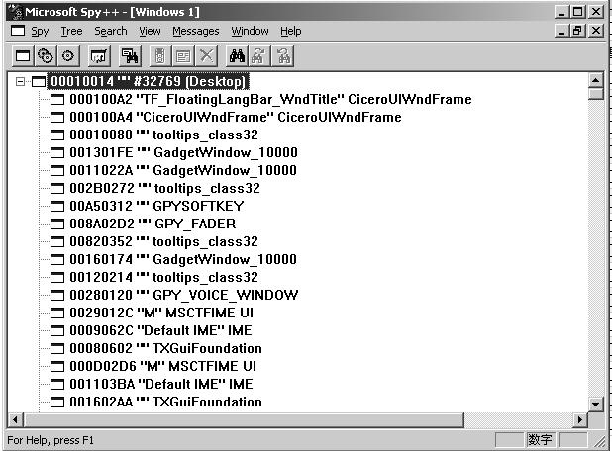
Task: Maximize the Microsoft Spy++ main window
Action: (578, 12)
